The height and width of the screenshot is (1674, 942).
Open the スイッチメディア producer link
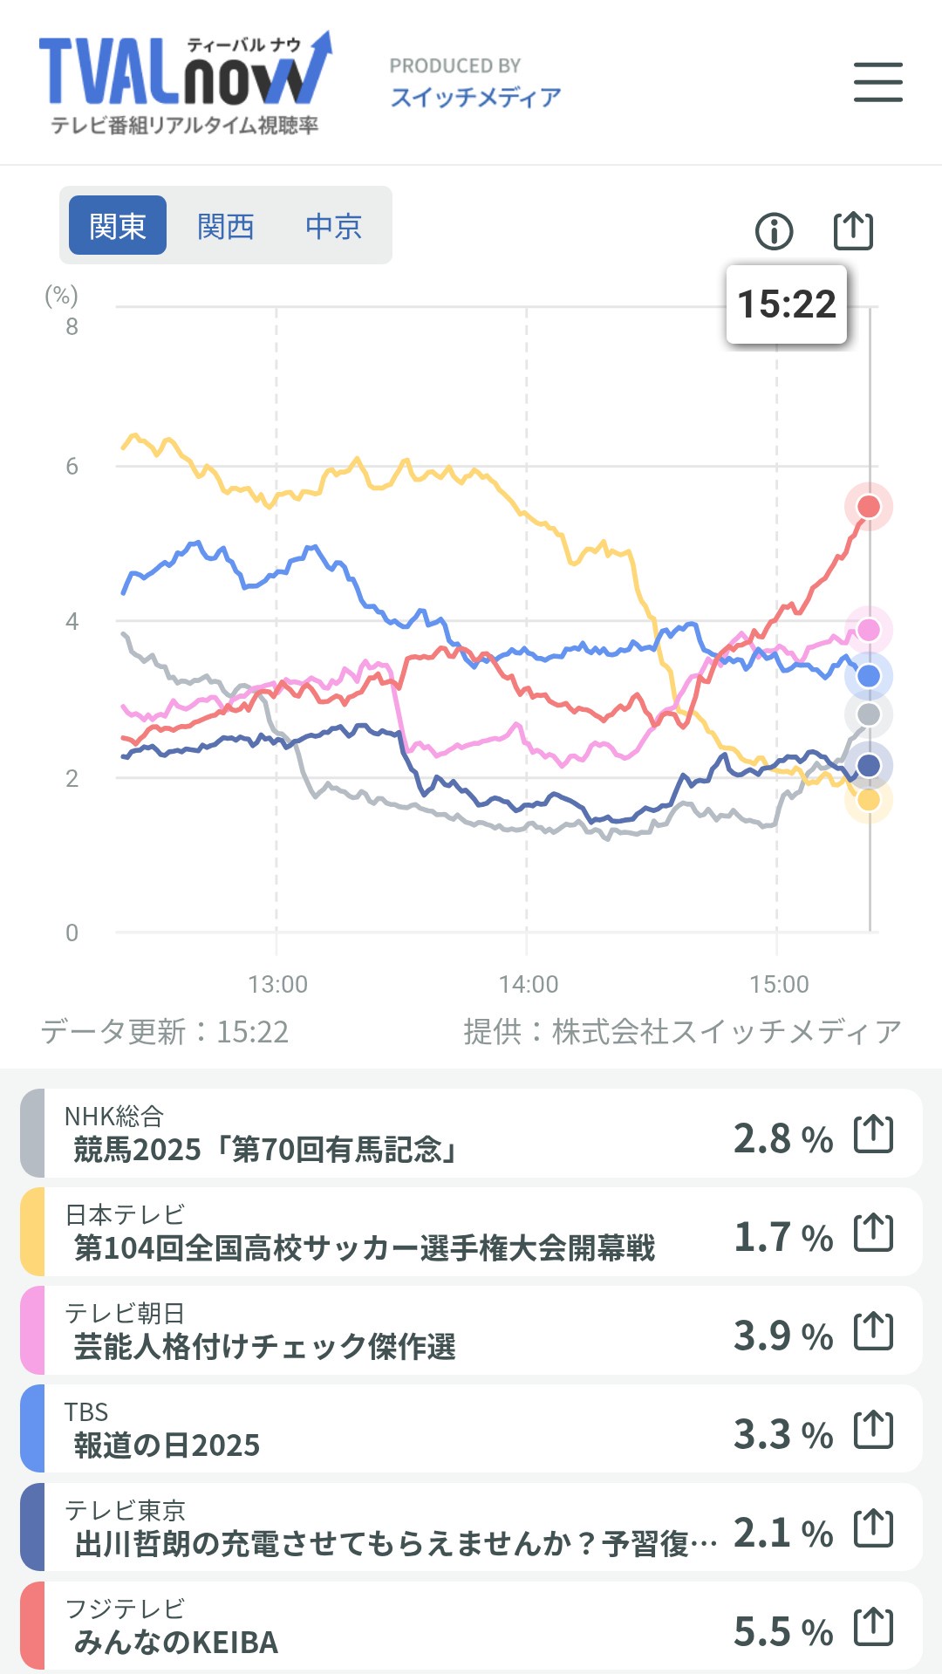pyautogui.click(x=475, y=96)
